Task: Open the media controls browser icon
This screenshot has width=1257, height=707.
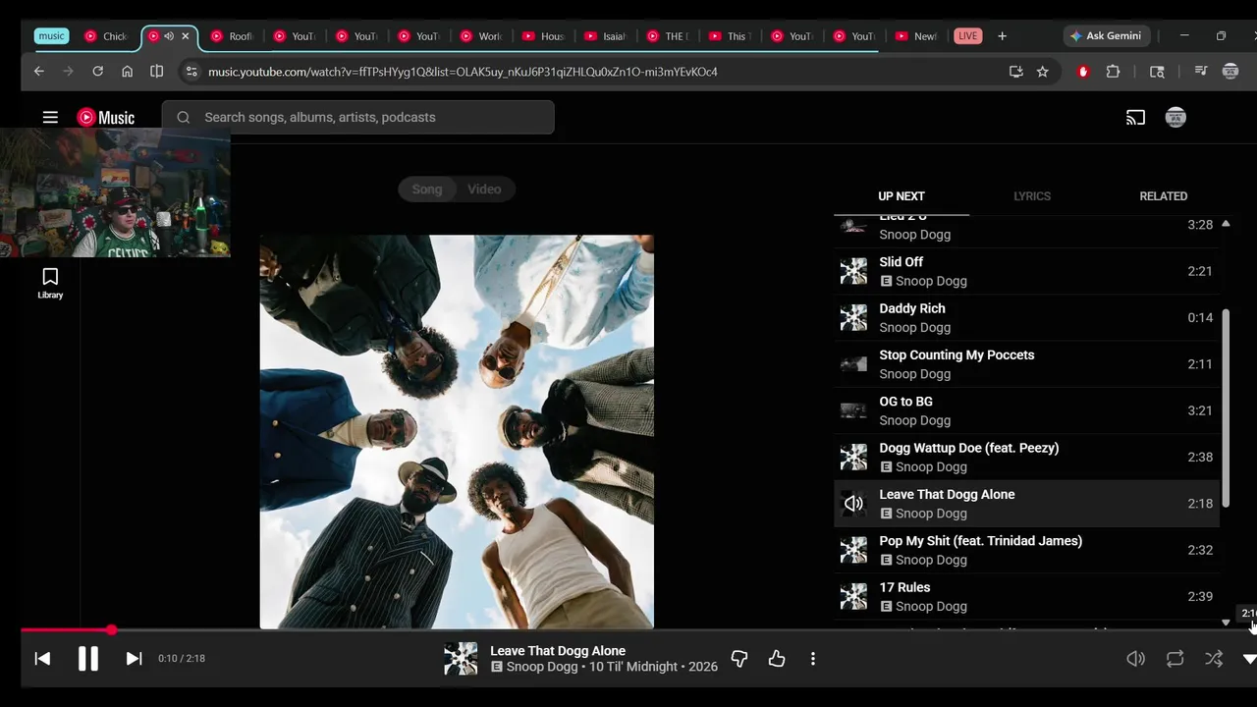Action: pyautogui.click(x=1200, y=72)
